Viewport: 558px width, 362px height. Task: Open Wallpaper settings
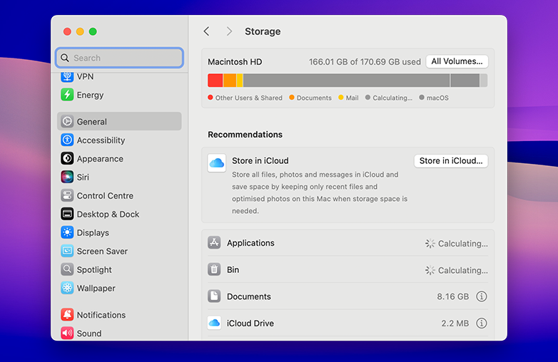coord(120,288)
